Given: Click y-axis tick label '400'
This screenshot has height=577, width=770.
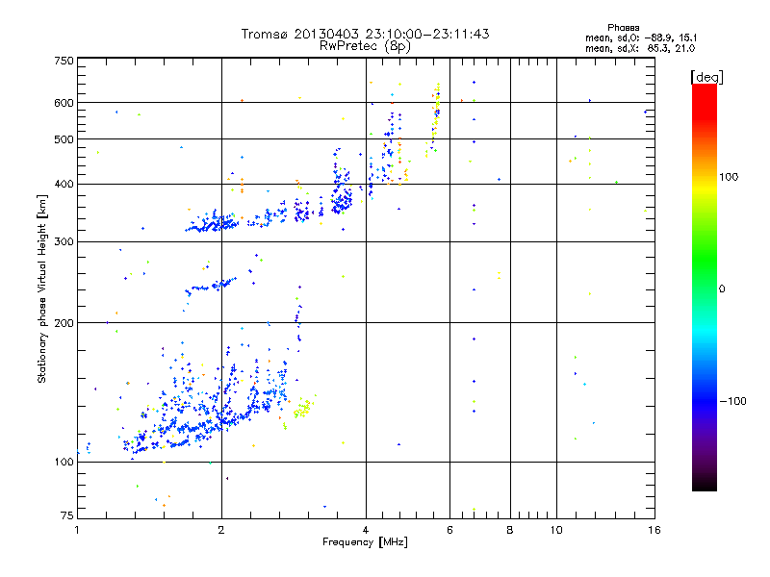Looking at the screenshot, I should click(x=64, y=184).
